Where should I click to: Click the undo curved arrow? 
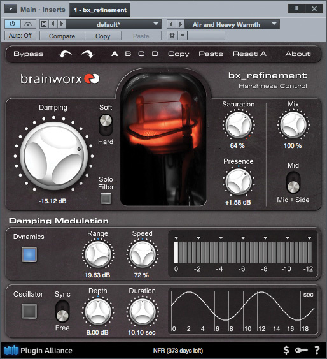(x=66, y=54)
